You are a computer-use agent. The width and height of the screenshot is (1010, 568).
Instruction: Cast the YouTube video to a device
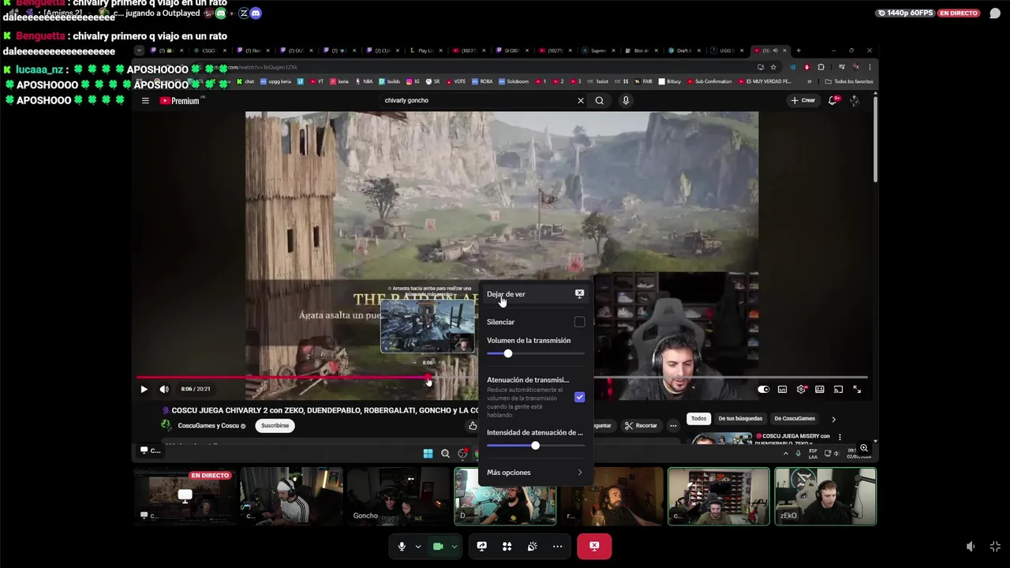838,389
